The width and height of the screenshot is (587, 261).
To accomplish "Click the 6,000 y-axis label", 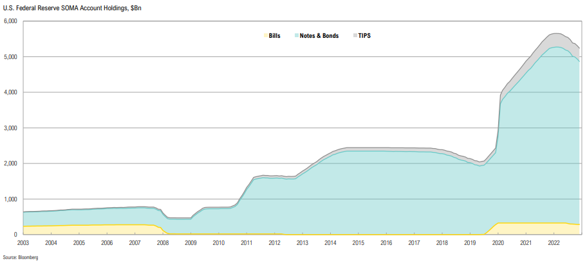I will pyautogui.click(x=10, y=21).
